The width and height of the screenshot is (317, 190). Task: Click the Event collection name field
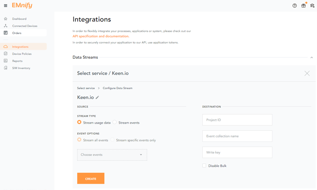tap(237, 136)
